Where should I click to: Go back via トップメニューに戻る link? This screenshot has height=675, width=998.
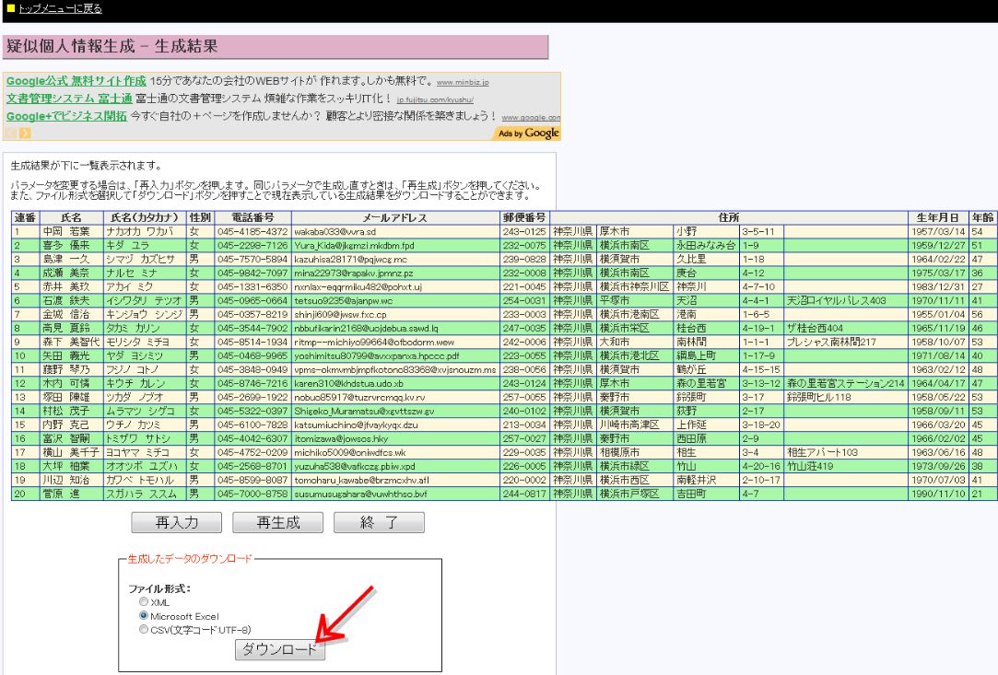pyautogui.click(x=60, y=8)
